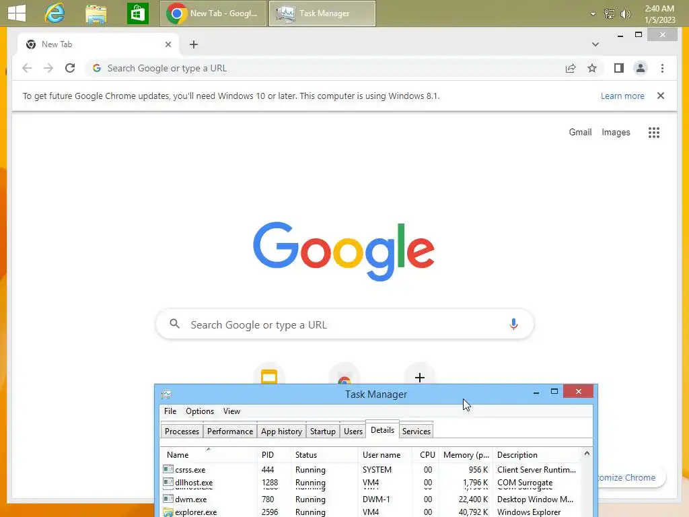
Task: Click the Task Manager title bar icon
Action: click(x=166, y=394)
